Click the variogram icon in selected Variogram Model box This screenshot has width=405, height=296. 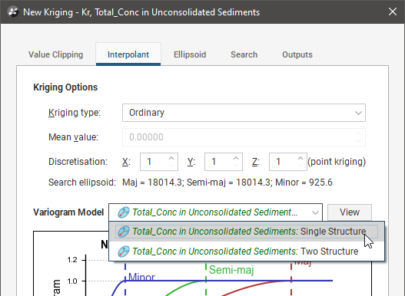(123, 212)
